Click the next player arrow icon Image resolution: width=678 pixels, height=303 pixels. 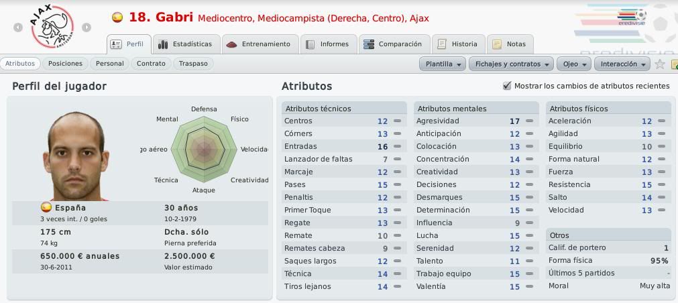pyautogui.click(x=87, y=27)
